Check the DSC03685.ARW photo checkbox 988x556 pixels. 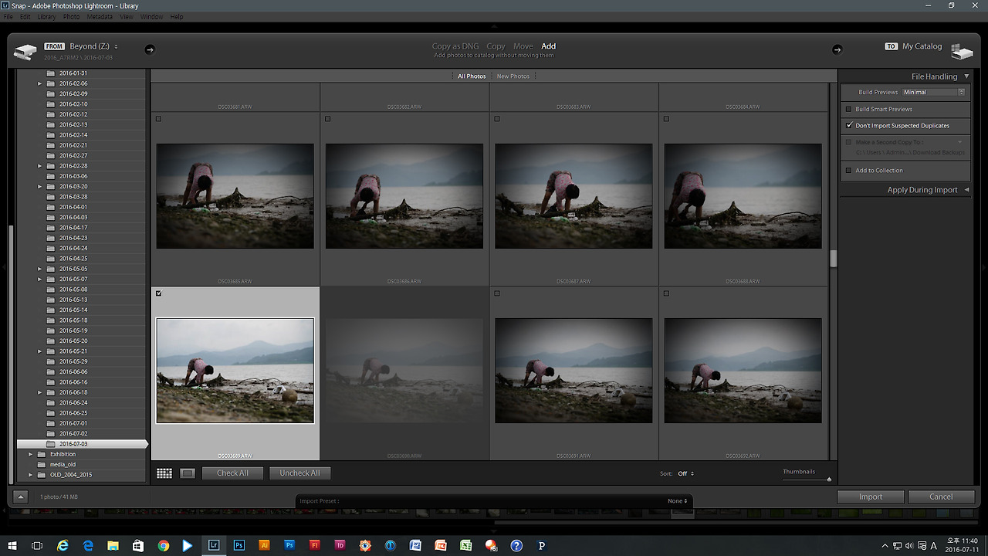(x=159, y=119)
